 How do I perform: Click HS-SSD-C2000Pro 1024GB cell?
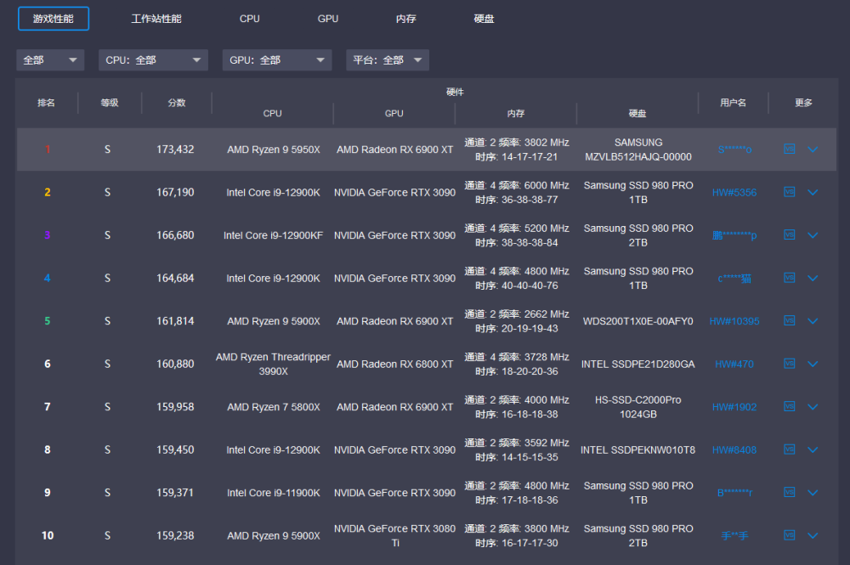(x=638, y=407)
